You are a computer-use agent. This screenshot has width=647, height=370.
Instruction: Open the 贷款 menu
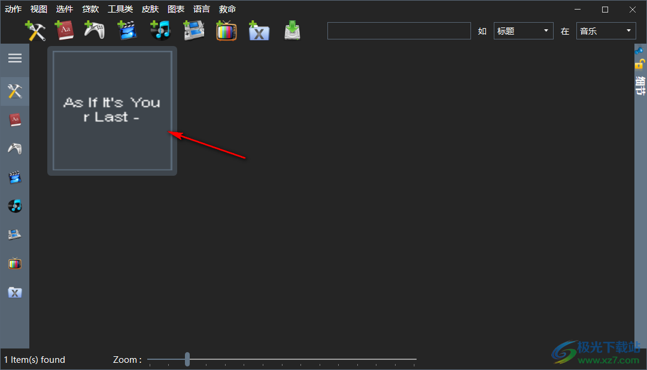pyautogui.click(x=90, y=9)
